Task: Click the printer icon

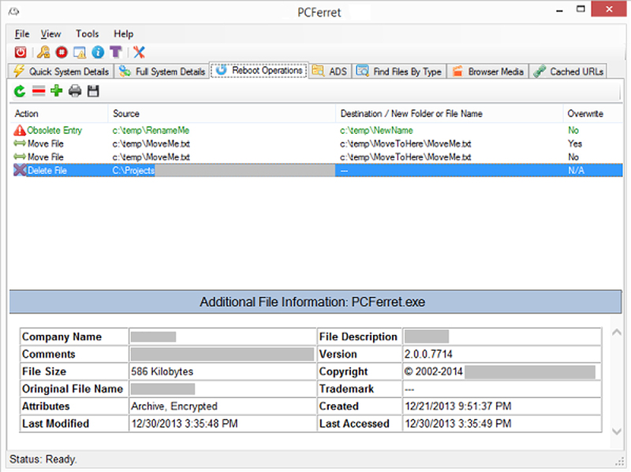Action: pos(75,91)
